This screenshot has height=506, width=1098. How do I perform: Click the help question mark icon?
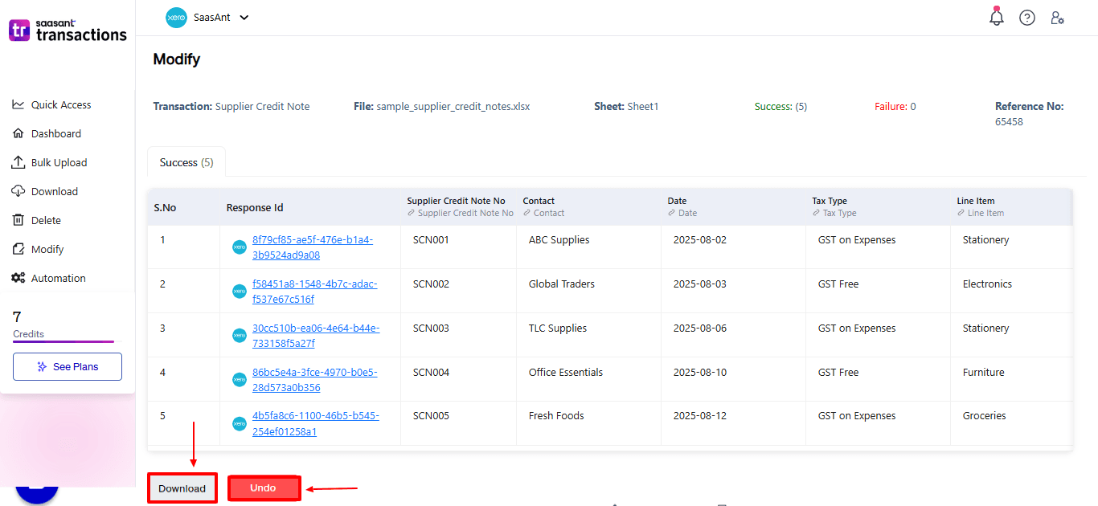[x=1026, y=17]
